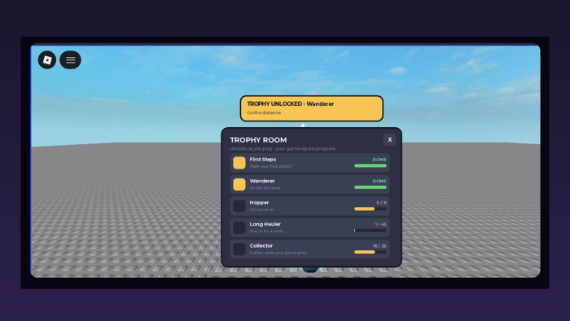Click the First Steps trophy icon

tap(239, 163)
